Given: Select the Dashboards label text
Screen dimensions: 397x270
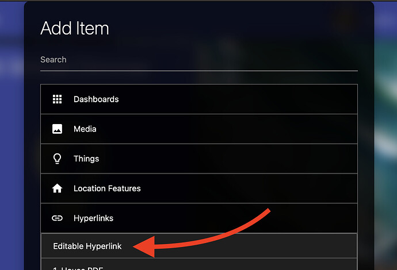Looking at the screenshot, I should [x=96, y=99].
